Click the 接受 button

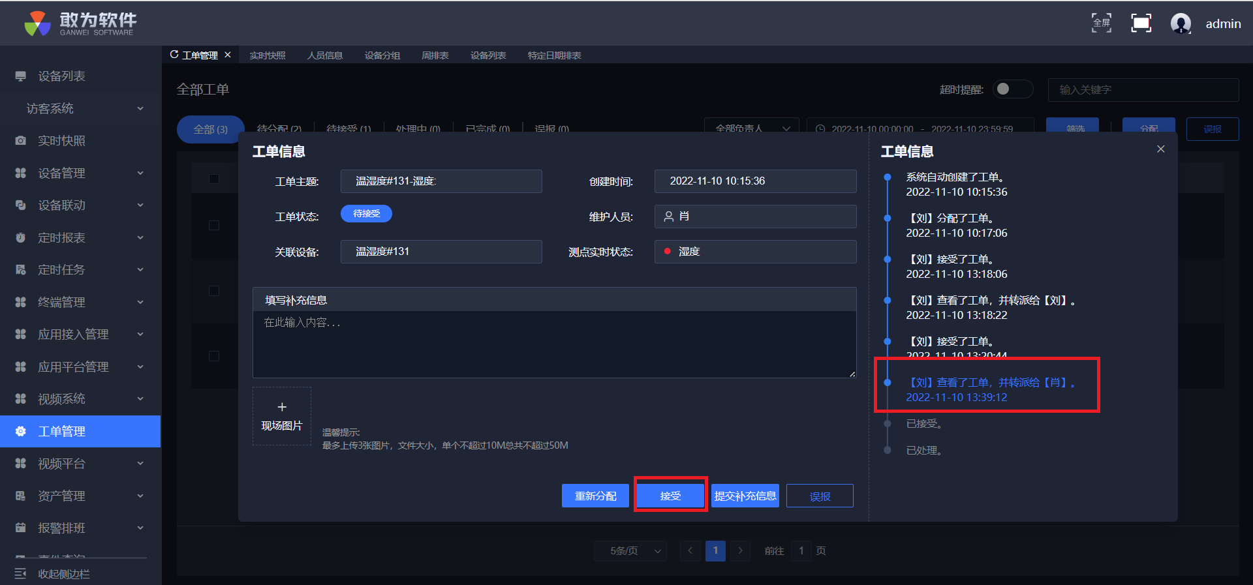[670, 496]
